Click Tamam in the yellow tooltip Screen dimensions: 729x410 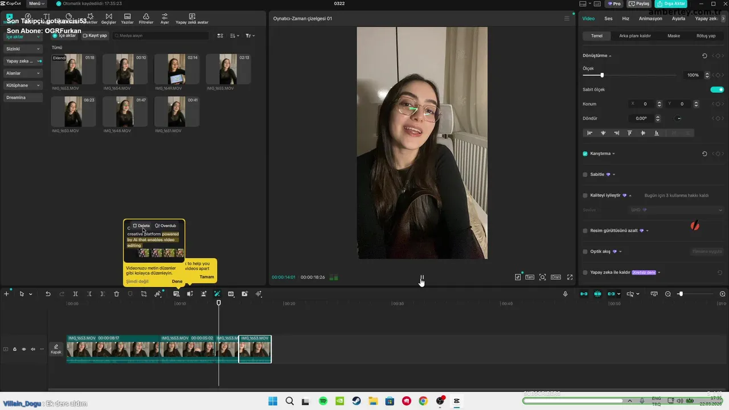[207, 277]
